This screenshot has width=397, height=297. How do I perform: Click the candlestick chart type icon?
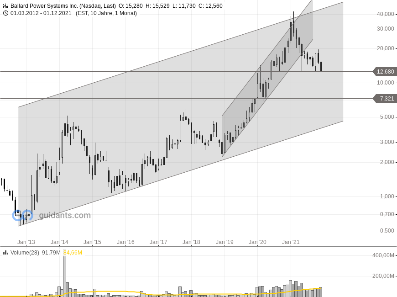(5, 6)
